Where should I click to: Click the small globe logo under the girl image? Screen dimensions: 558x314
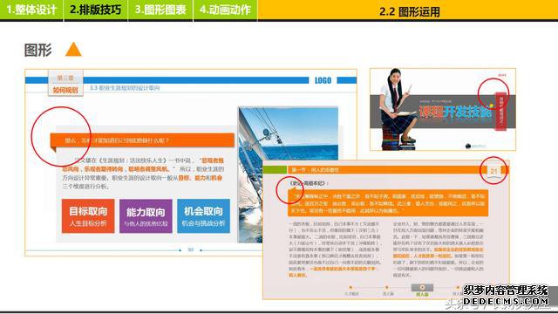pyautogui.click(x=468, y=146)
